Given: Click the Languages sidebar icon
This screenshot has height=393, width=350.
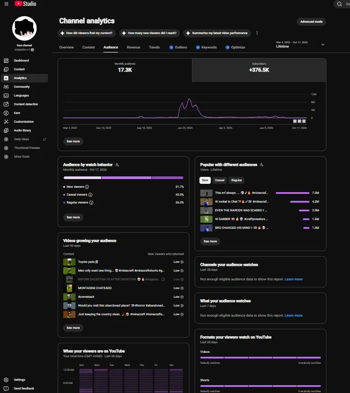Looking at the screenshot, I should pos(6,96).
